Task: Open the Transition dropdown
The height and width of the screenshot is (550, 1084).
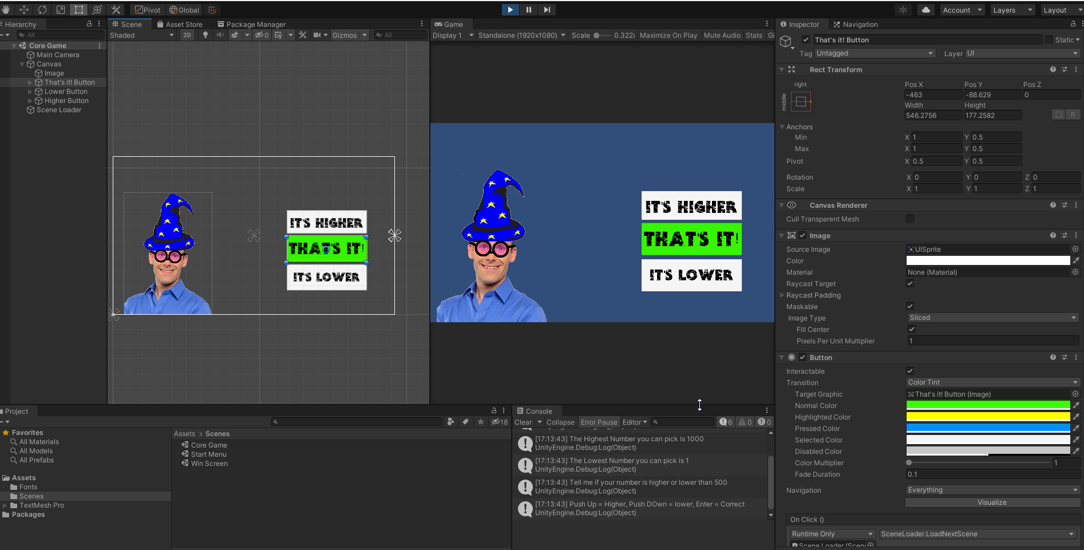Action: (992, 382)
